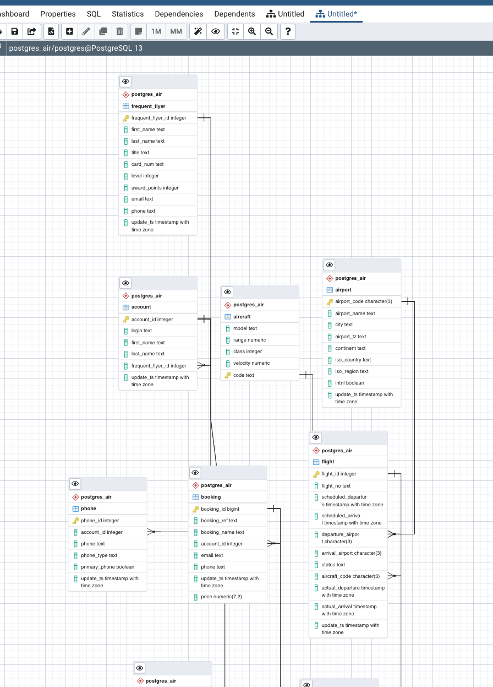Click the Auto align magic wand icon
Image resolution: width=493 pixels, height=687 pixels.
198,31
